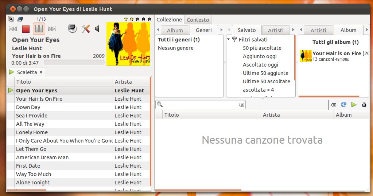Click green play icon above song table
The image size is (373, 196).
(354, 105)
